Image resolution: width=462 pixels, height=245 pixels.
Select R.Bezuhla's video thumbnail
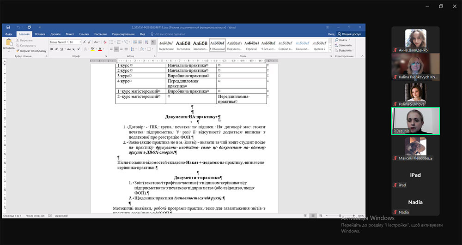[415, 121]
